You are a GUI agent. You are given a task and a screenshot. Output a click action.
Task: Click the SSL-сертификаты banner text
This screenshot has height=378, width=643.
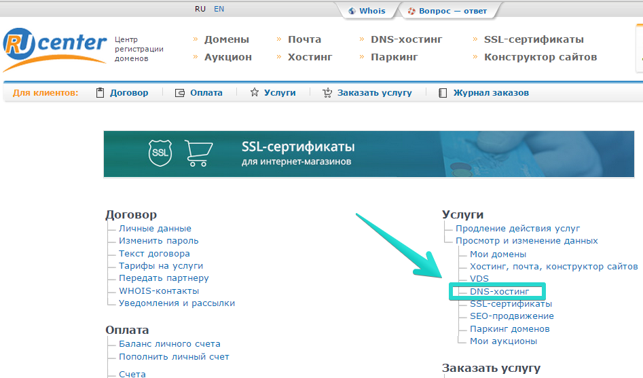[x=297, y=147]
